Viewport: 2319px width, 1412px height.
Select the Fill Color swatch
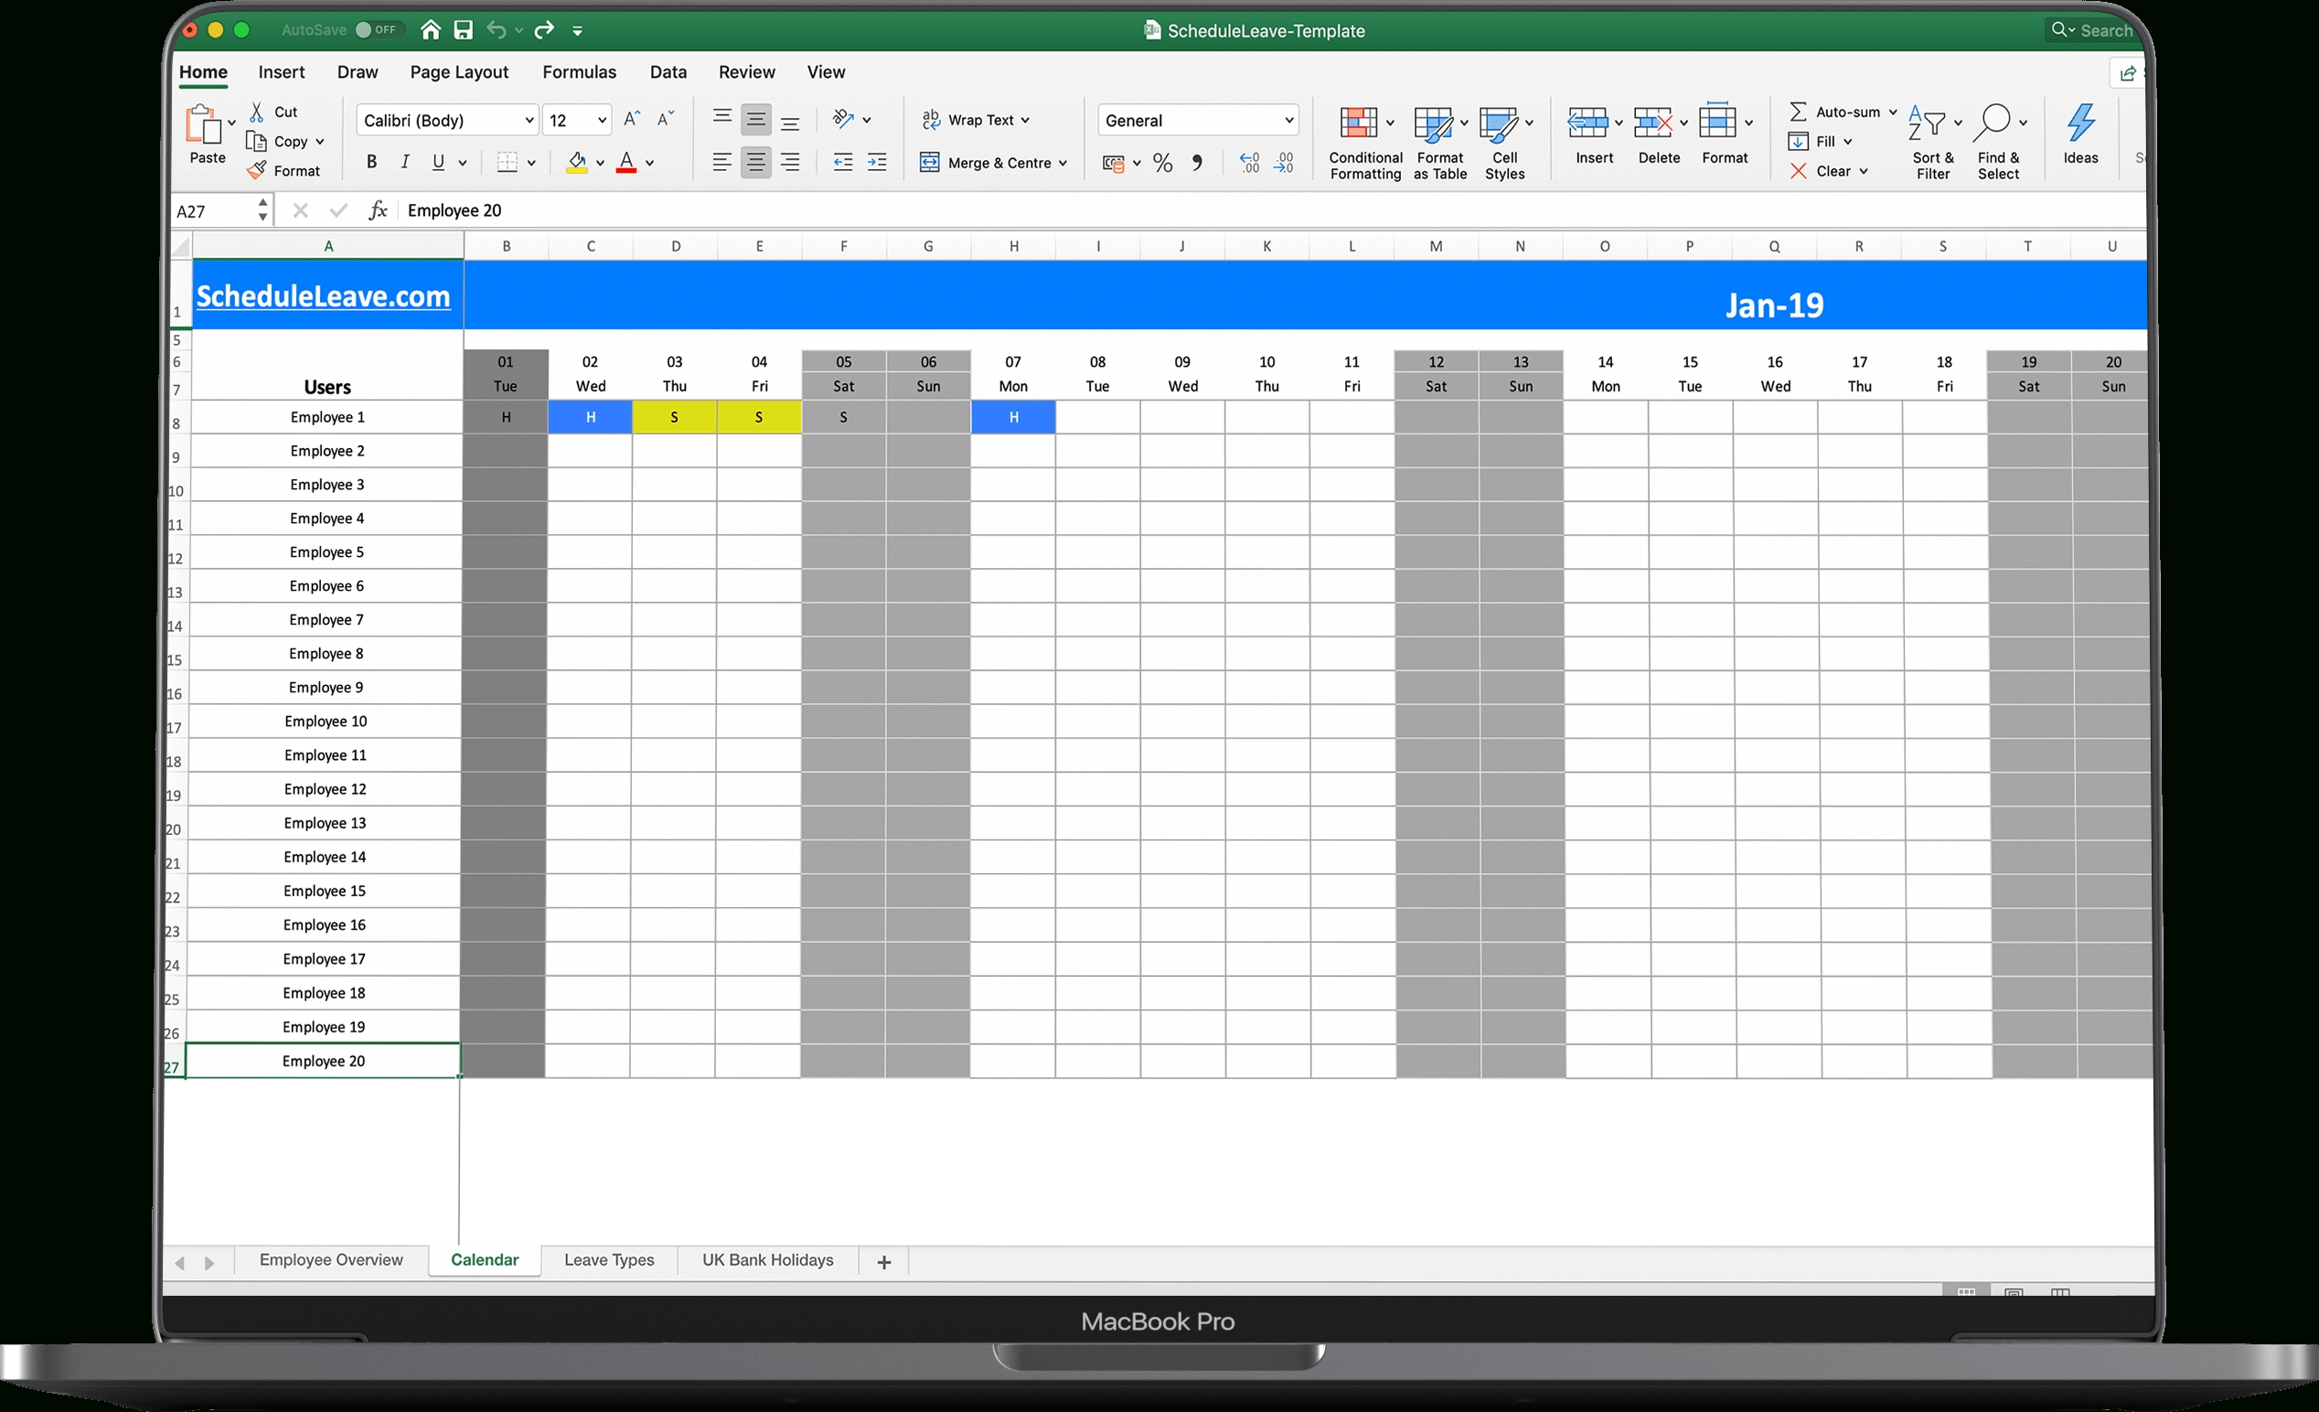point(578,167)
